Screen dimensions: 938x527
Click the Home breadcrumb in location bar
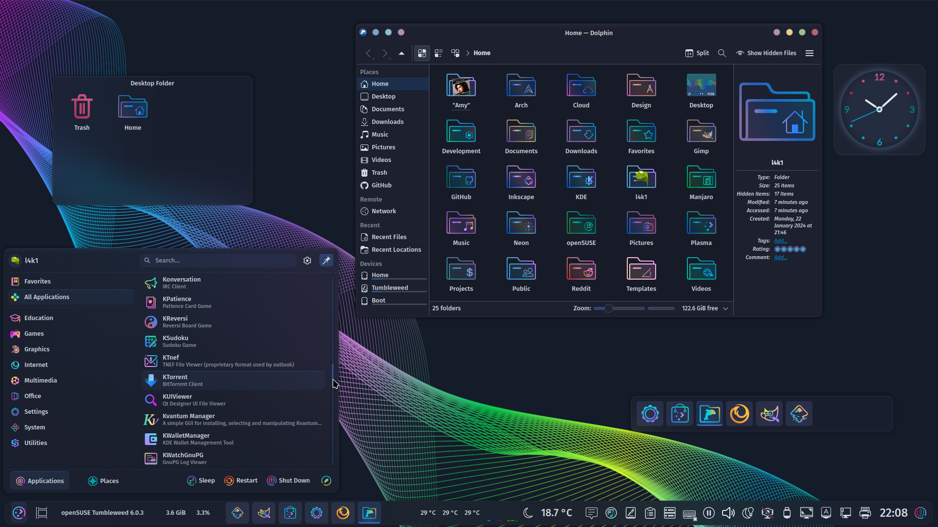pyautogui.click(x=482, y=53)
